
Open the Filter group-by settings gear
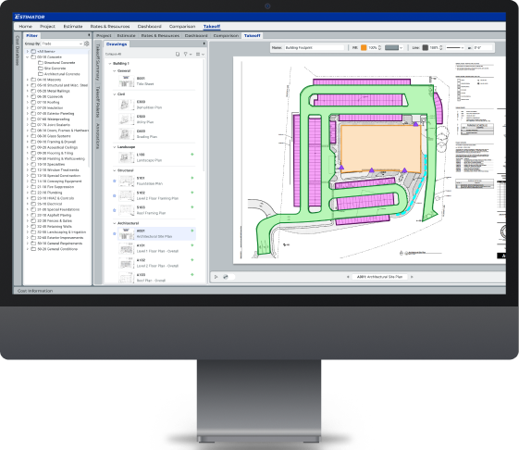(x=87, y=44)
